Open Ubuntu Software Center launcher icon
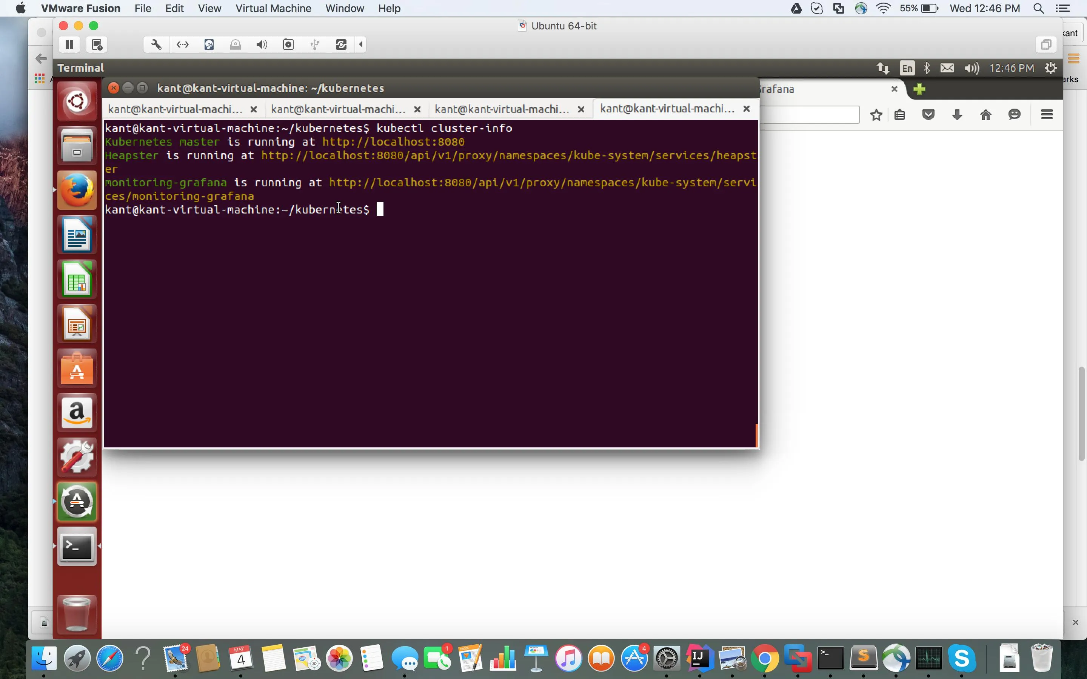Viewport: 1087px width, 679px height. pos(77,369)
